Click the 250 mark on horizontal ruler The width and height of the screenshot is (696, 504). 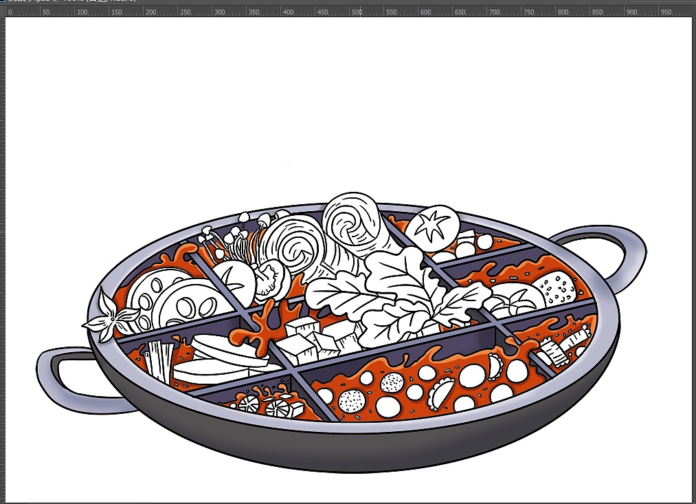pyautogui.click(x=185, y=12)
